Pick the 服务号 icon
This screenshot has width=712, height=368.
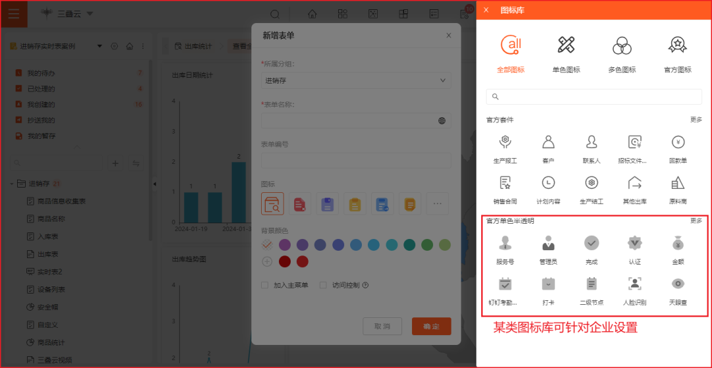(505, 243)
